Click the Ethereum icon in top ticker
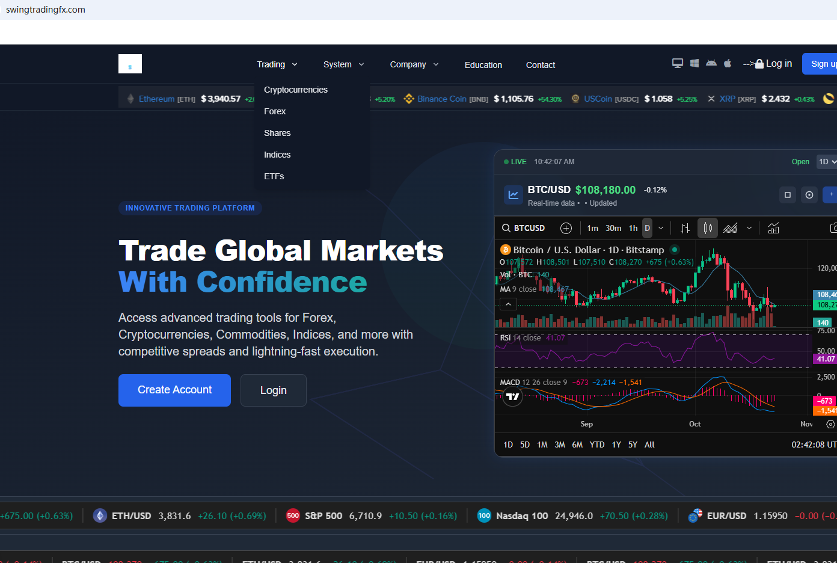This screenshot has width=837, height=563. click(130, 99)
